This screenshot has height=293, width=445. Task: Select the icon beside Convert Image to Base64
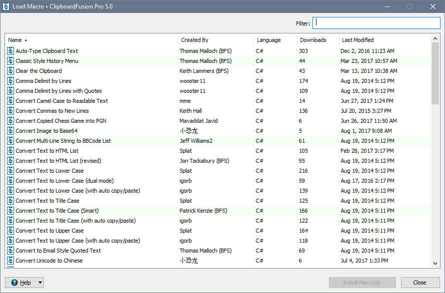click(10, 131)
